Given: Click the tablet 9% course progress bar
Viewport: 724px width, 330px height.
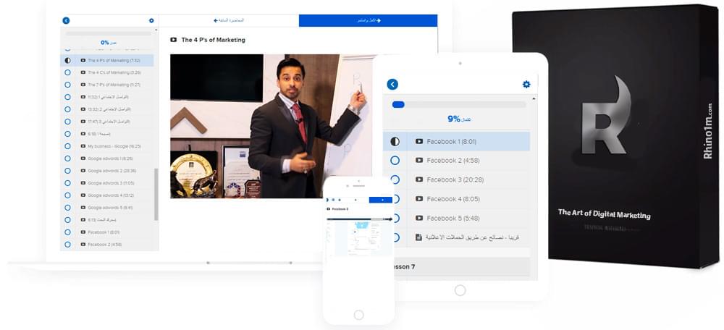Looking at the screenshot, I should (459, 105).
